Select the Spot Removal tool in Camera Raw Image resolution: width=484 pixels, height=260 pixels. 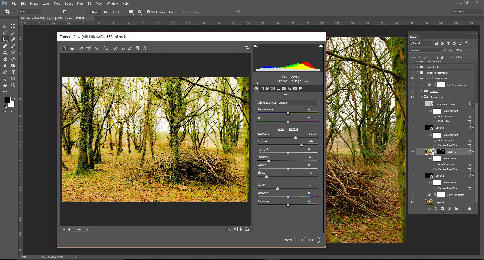[x=115, y=48]
